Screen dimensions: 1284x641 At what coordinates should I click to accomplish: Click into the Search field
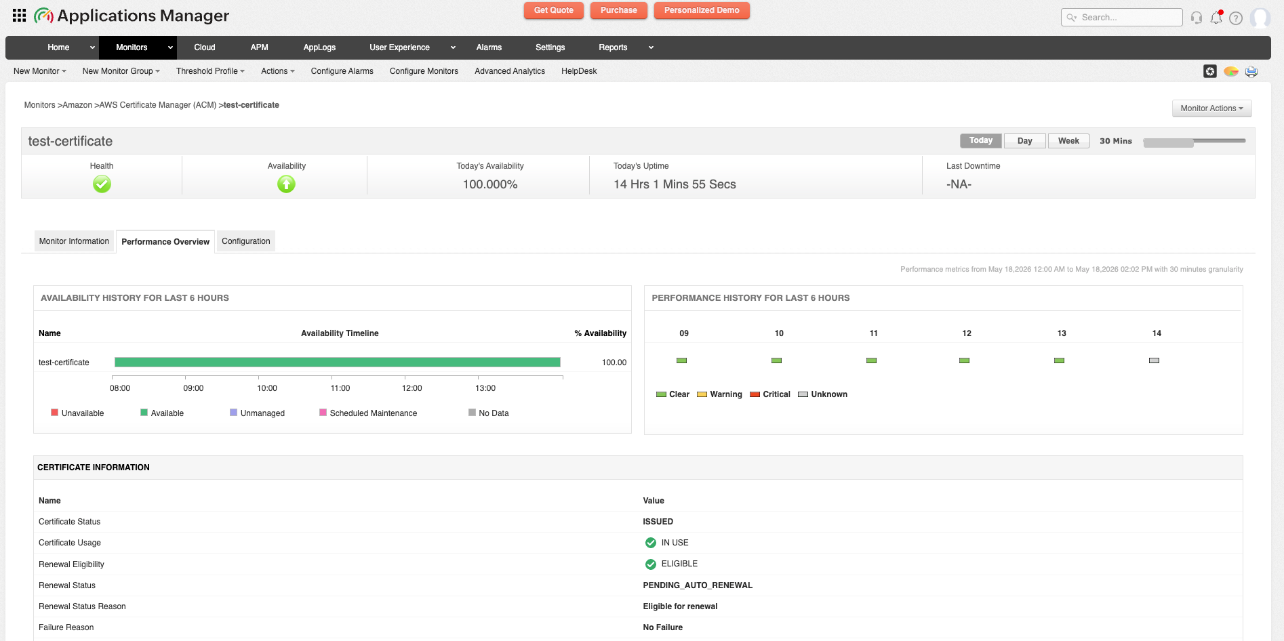pos(1121,18)
